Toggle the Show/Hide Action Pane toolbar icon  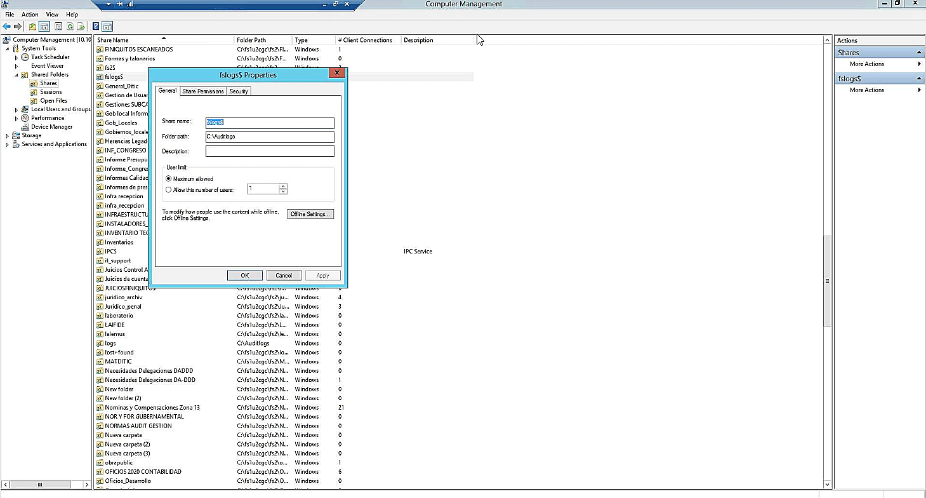pyautogui.click(x=107, y=27)
